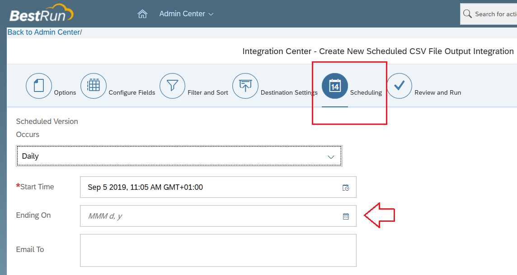Click the Scheduled Version label

(47, 121)
